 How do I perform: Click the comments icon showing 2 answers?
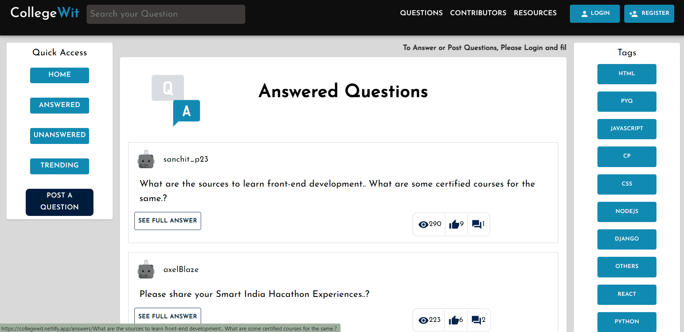476,320
